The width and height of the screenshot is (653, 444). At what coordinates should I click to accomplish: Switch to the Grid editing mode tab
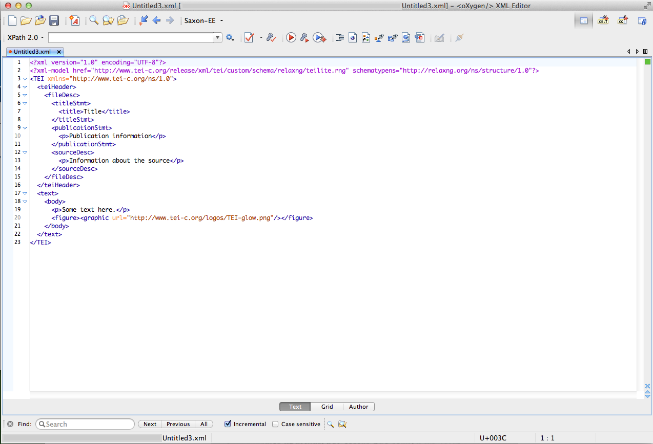[x=327, y=407]
